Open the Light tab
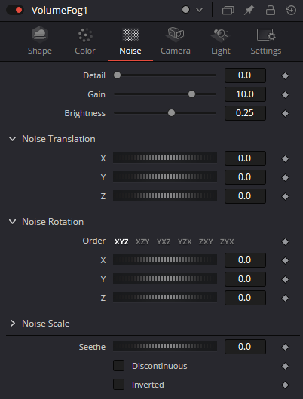Screen dimensions: 303x399 pyautogui.click(x=221, y=41)
